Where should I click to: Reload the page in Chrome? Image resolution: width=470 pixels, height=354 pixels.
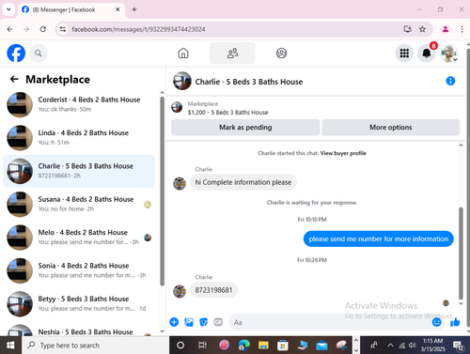[43, 29]
